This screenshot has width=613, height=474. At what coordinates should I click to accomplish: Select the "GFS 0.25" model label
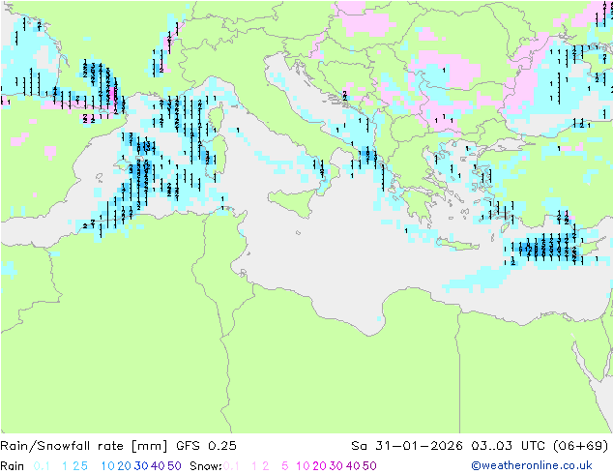[x=206, y=446]
